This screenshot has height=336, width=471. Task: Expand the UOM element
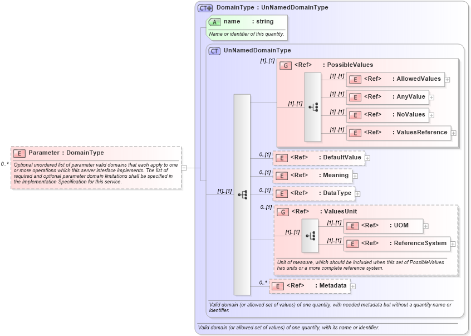(x=426, y=226)
